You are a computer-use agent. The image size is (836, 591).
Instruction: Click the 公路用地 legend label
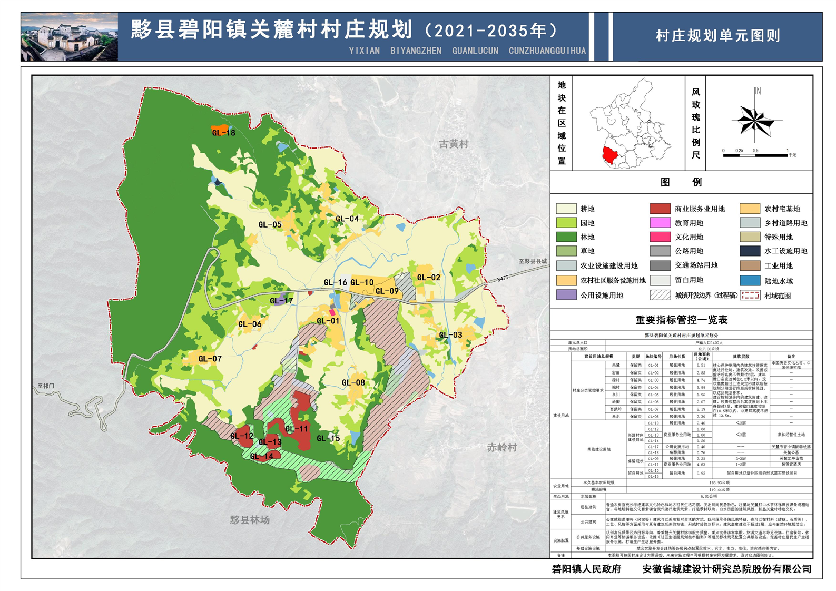tap(689, 251)
